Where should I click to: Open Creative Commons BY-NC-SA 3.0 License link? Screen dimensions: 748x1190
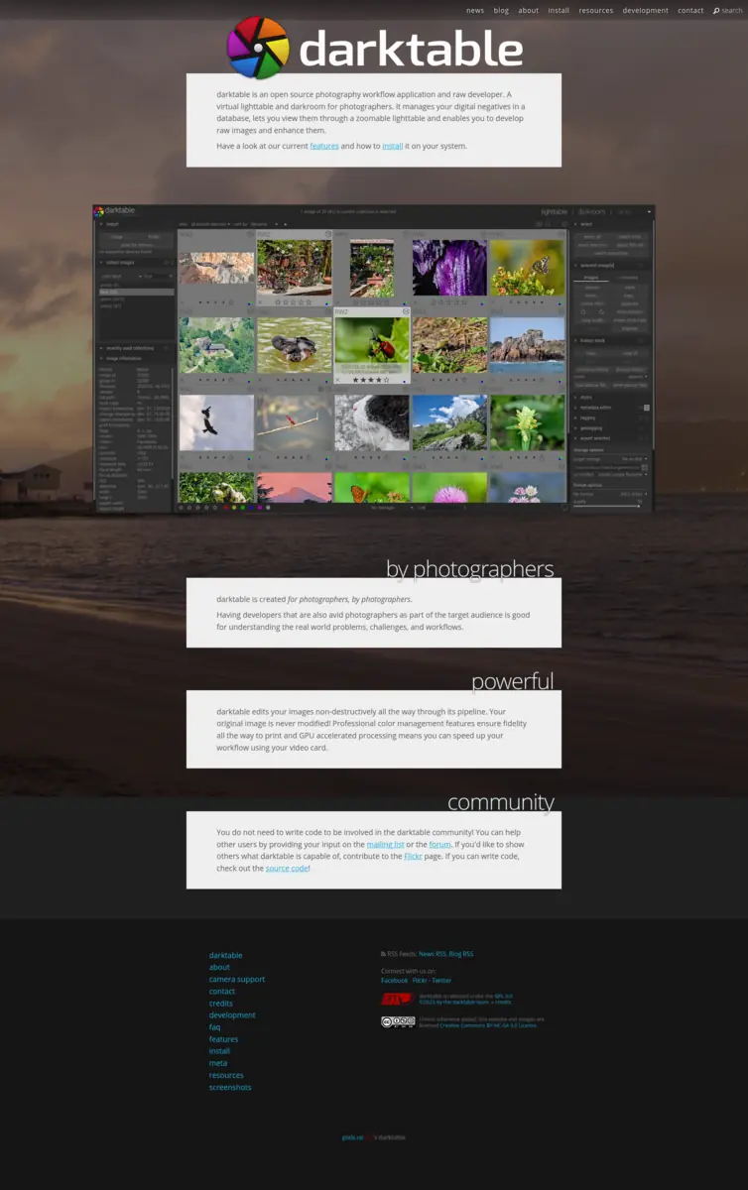point(488,1025)
